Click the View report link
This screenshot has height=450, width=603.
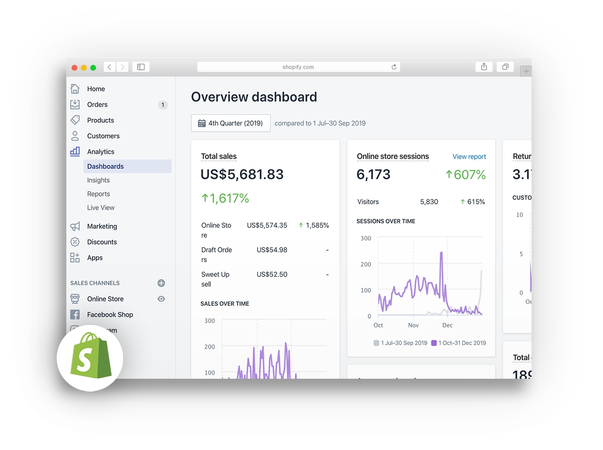click(469, 157)
